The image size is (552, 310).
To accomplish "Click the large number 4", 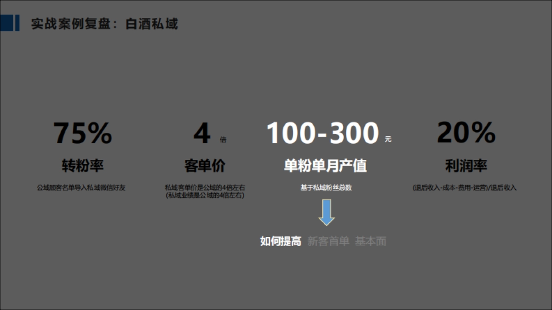I will [x=201, y=133].
